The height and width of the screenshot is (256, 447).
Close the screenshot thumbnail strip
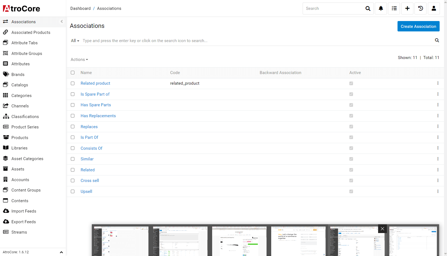(x=382, y=229)
